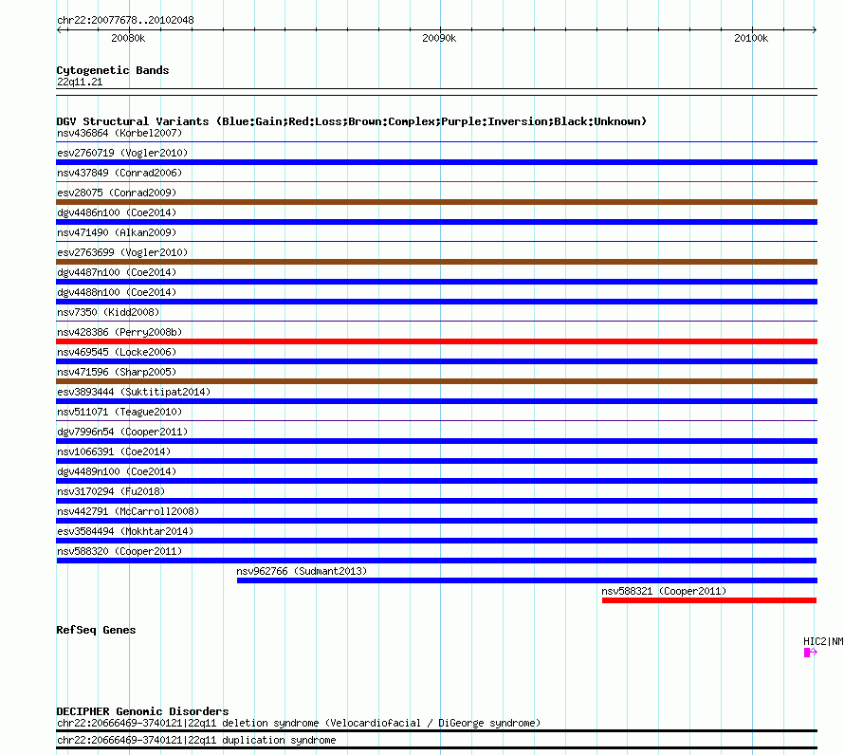Open the nsv588320 (Cooper2011) label
Viewport: 844px width, 755px height.
(119, 551)
